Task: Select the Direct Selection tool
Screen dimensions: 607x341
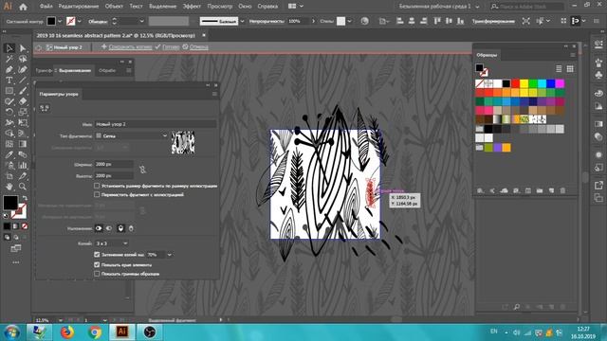Action: [x=23, y=48]
